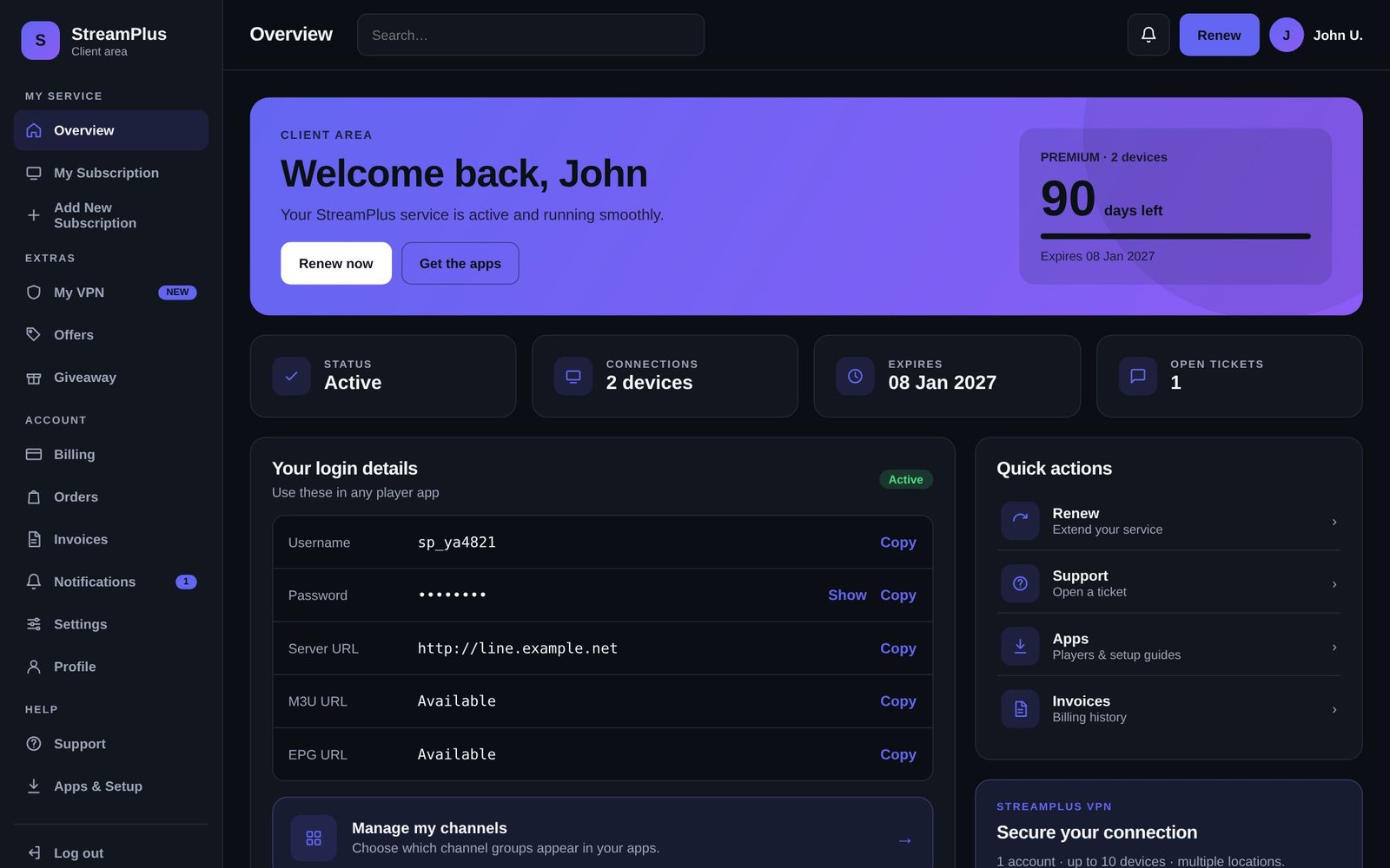Expand the Renew quick action chevron

click(1334, 522)
